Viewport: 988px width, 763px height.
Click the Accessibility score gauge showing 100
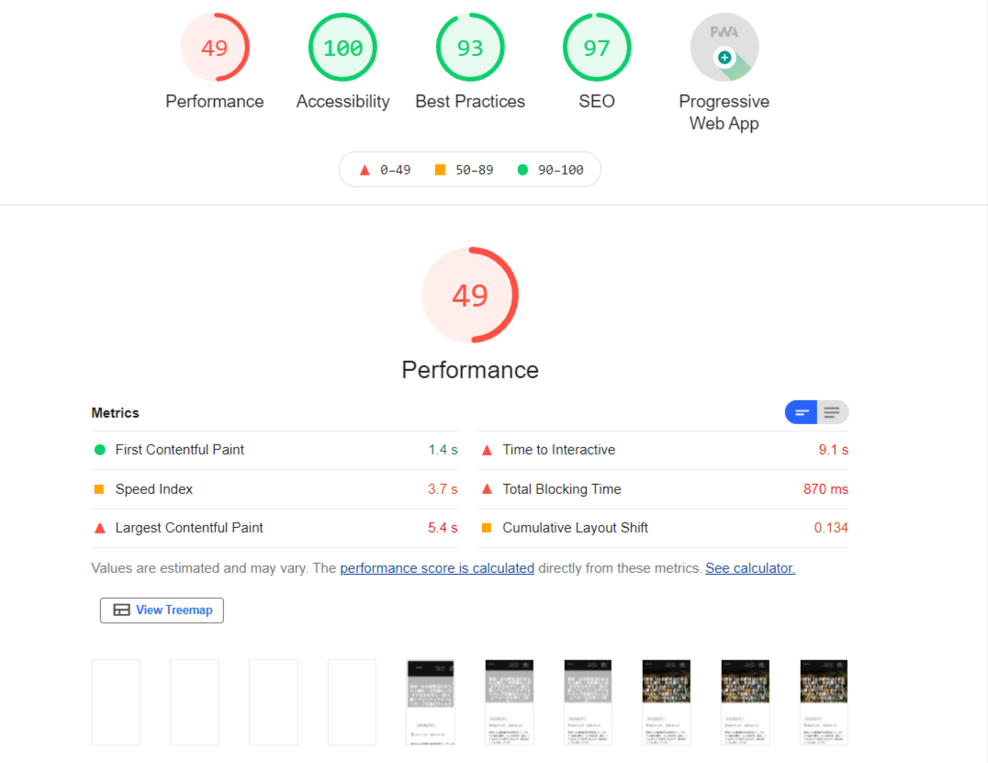click(x=342, y=48)
